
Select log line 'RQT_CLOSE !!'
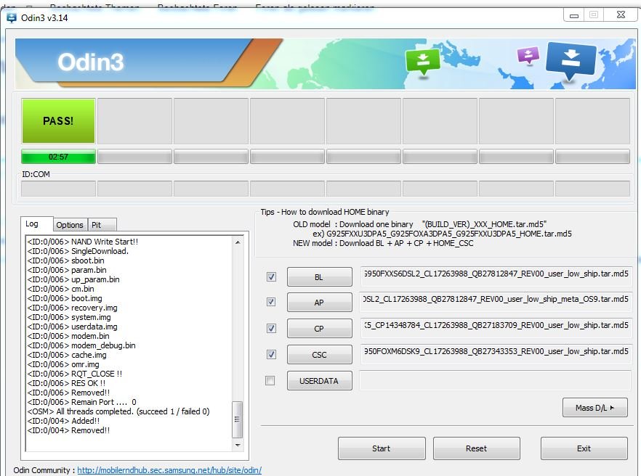pos(75,374)
